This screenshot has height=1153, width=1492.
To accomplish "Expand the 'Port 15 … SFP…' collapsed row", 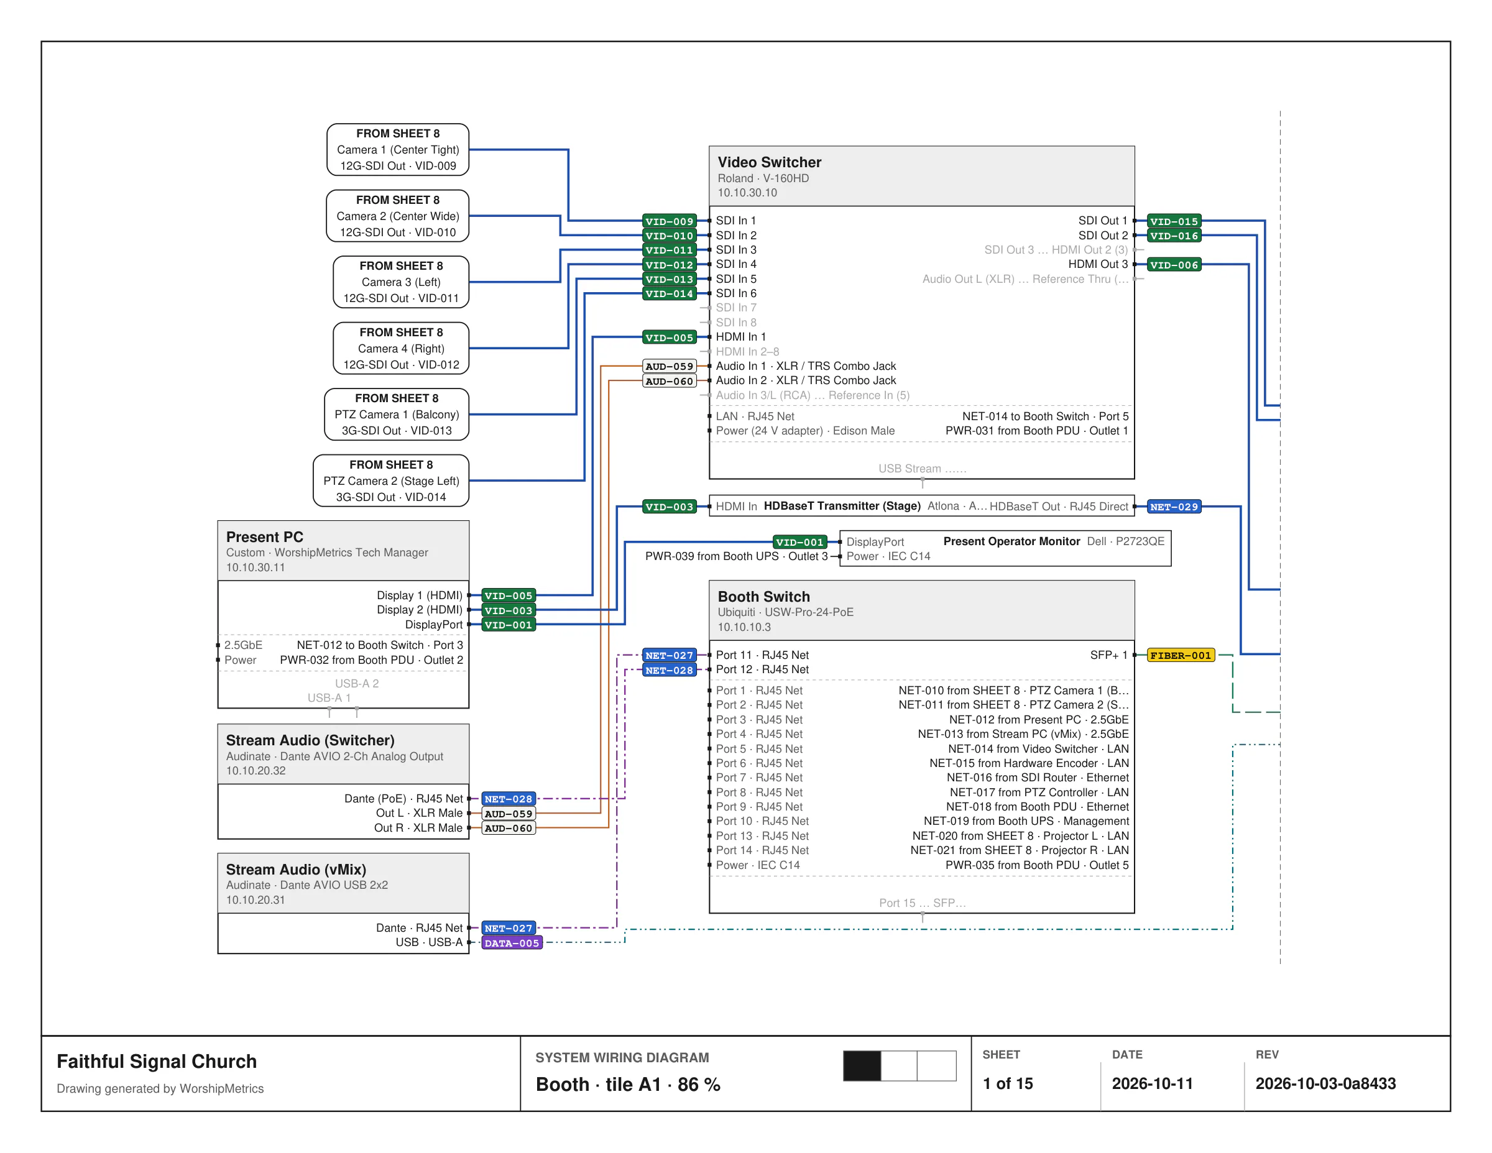I will [923, 903].
